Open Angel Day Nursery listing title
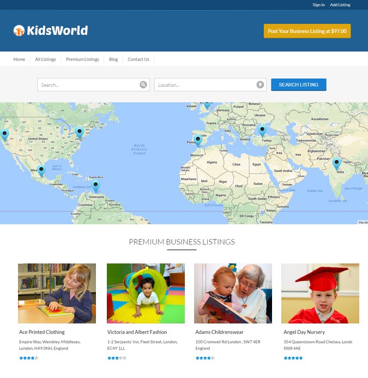The height and width of the screenshot is (378, 368). (304, 332)
